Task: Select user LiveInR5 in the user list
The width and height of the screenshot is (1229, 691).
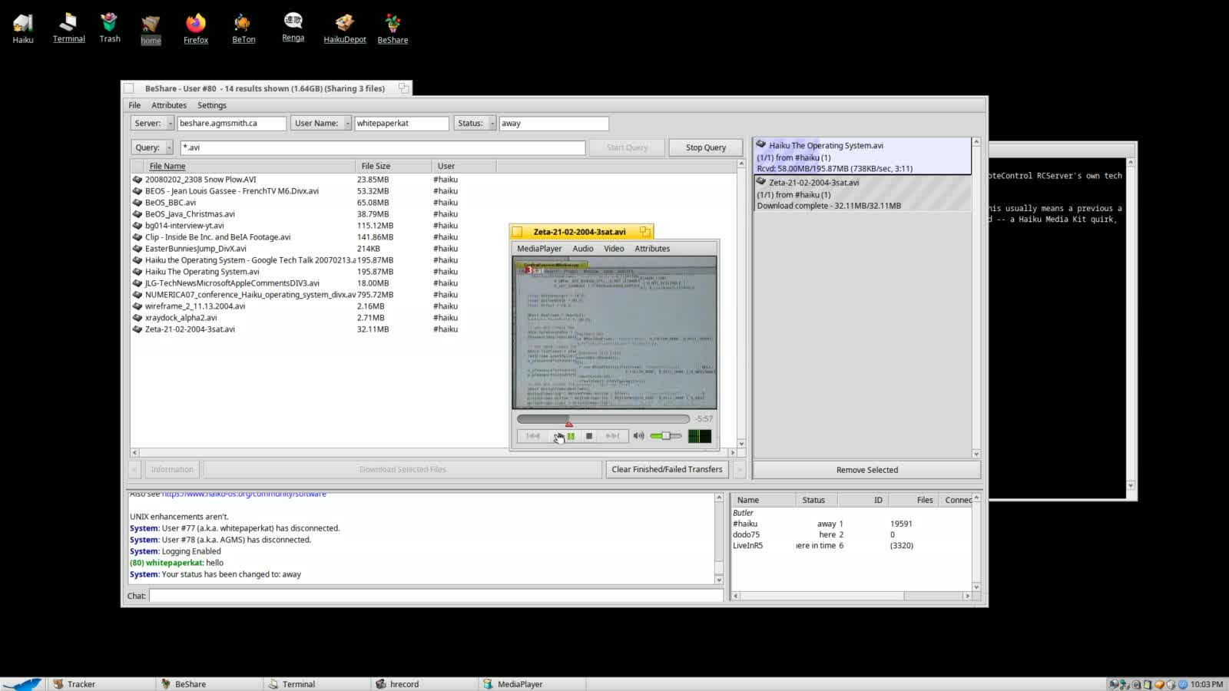Action: pyautogui.click(x=747, y=546)
